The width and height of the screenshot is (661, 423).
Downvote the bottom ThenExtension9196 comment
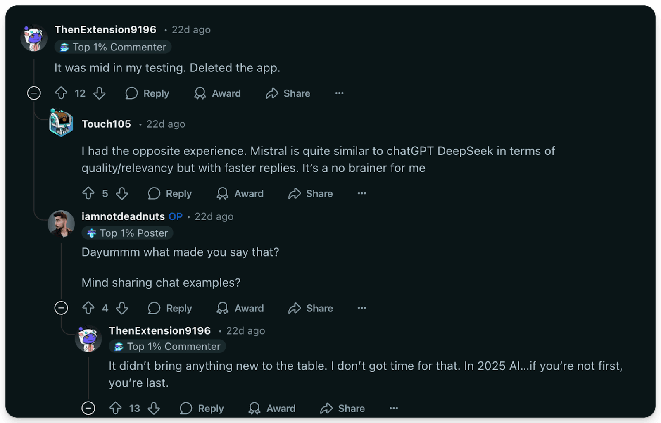tap(154, 408)
